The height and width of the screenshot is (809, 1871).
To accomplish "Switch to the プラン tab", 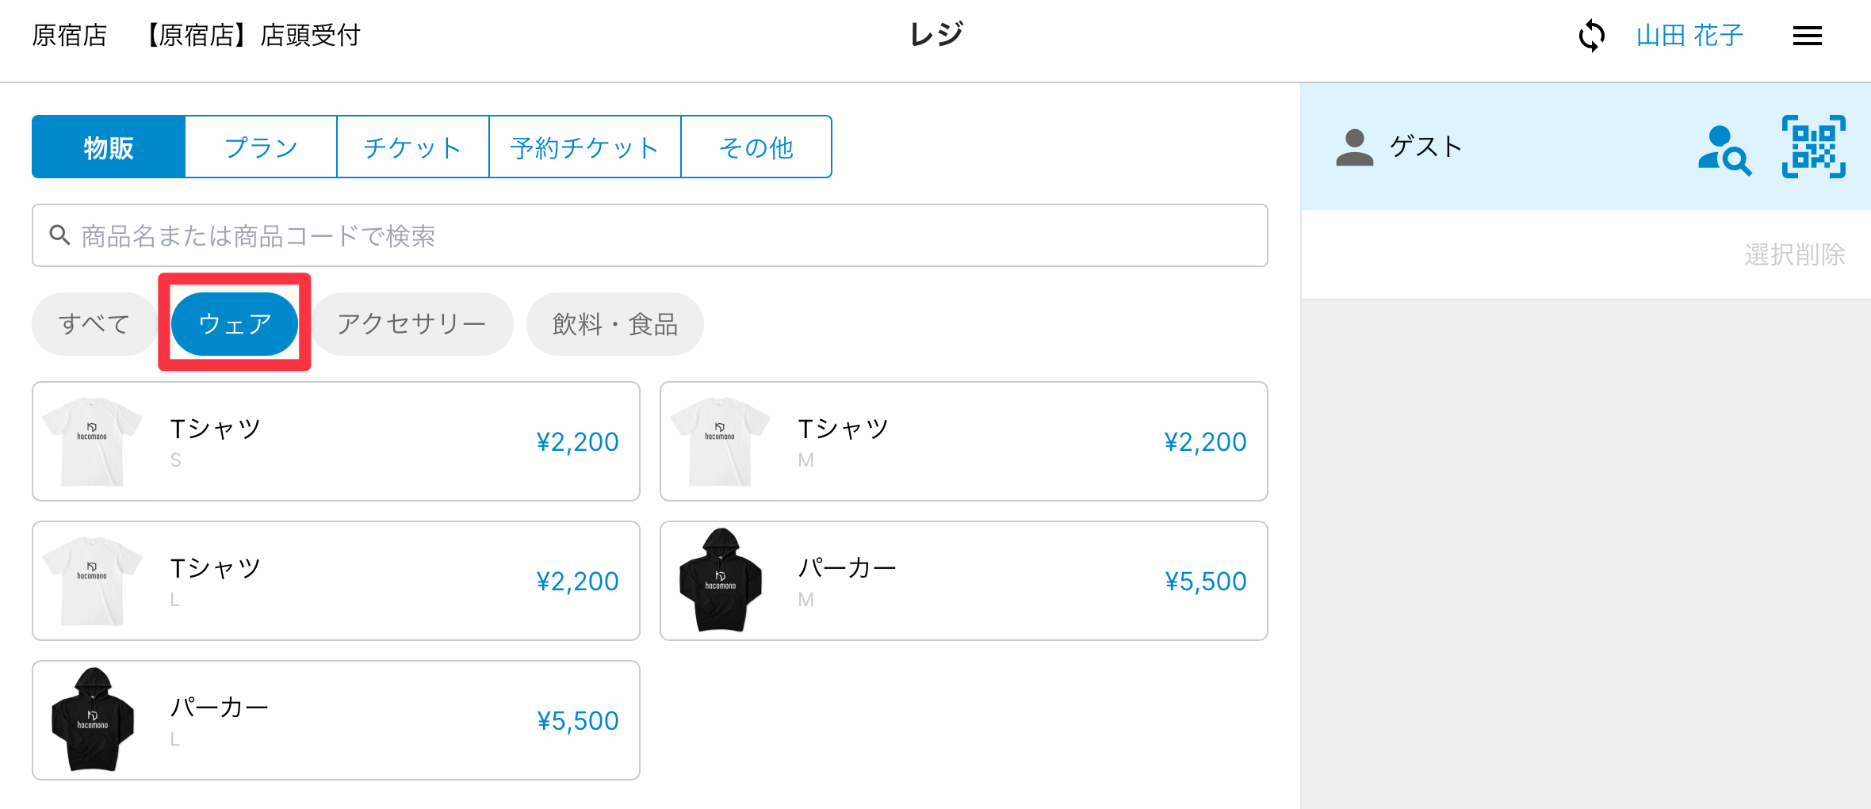I will [x=261, y=147].
